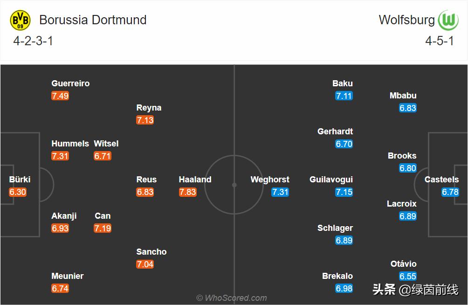
Task: Select goalkeeper Bürki
Action: tap(20, 180)
